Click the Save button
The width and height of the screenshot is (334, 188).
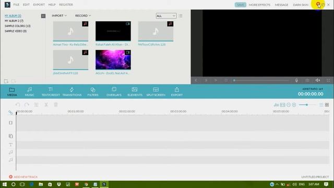240,5
